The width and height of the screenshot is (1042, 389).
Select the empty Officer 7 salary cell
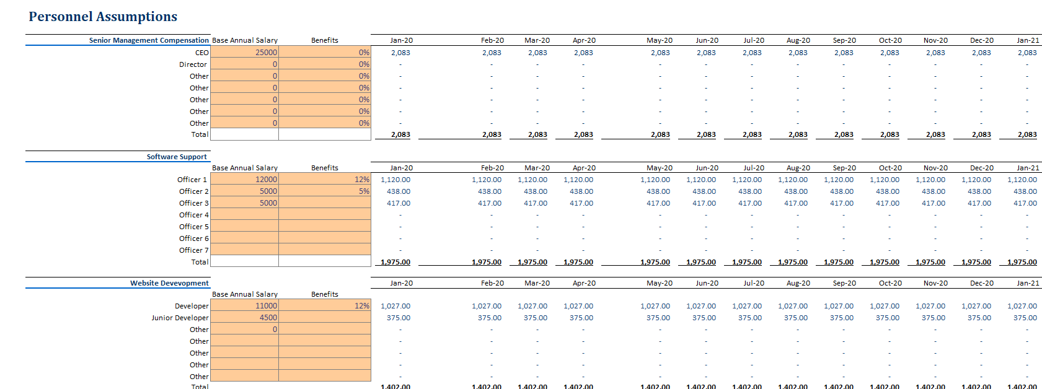tap(244, 250)
